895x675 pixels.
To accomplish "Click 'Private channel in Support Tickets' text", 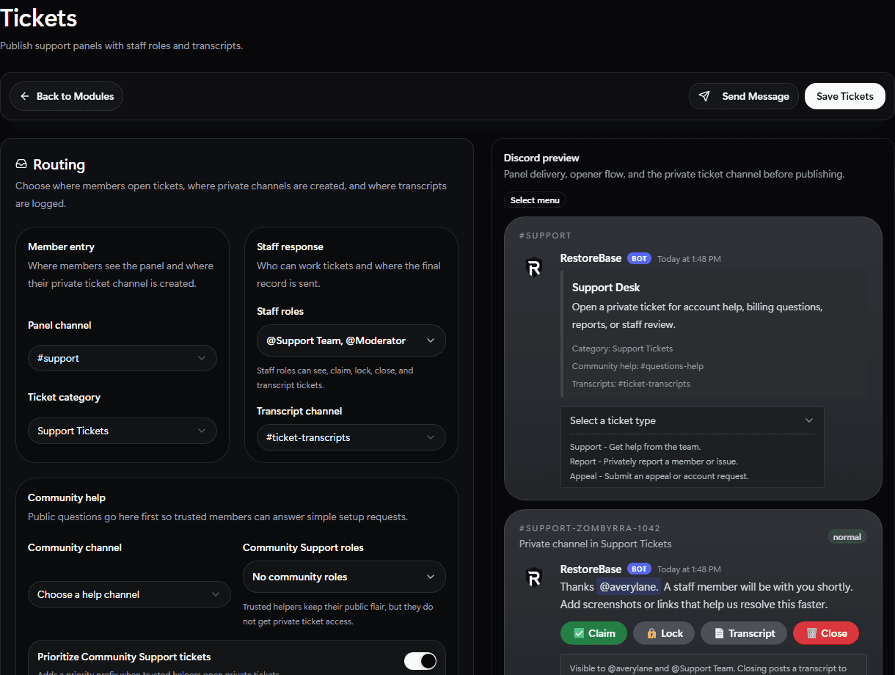I will (x=596, y=544).
